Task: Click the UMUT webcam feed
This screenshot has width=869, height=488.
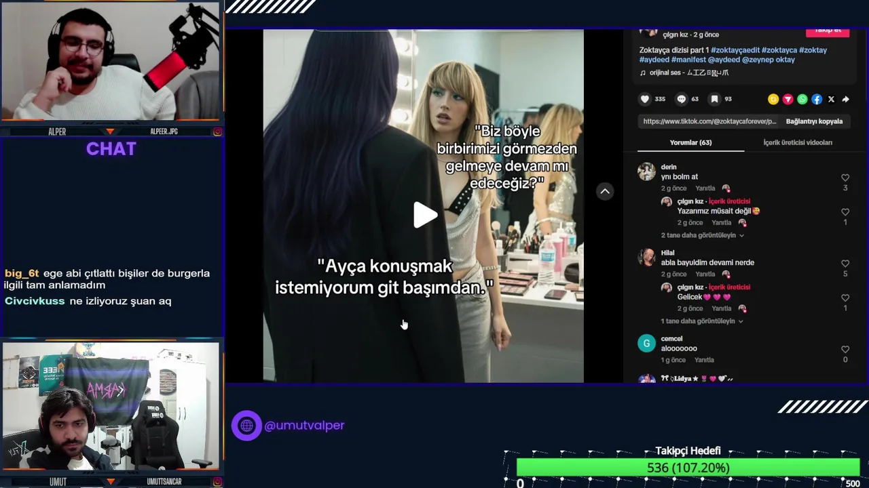Action: (x=111, y=405)
